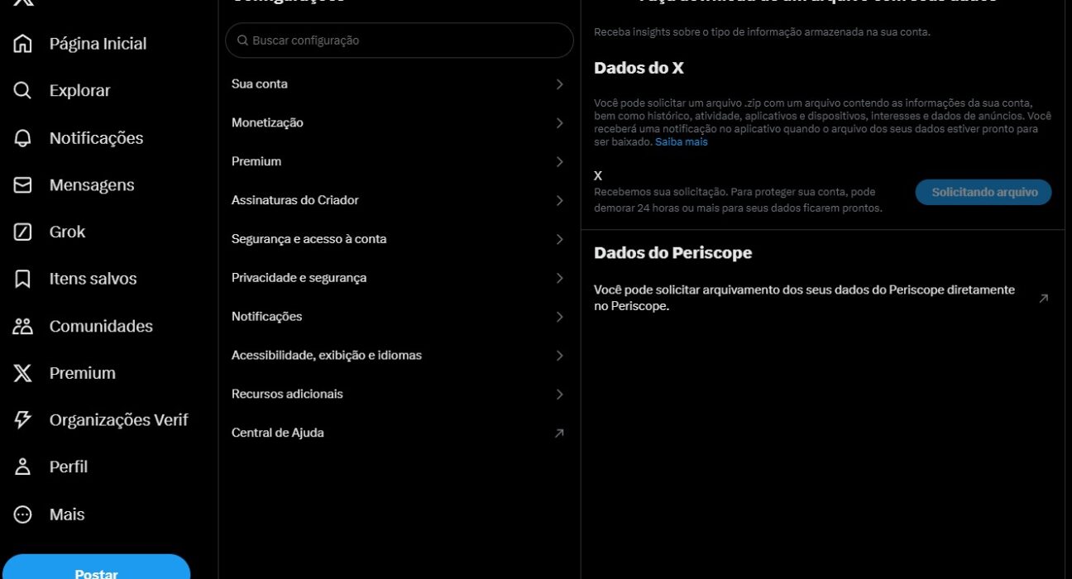1072x579 pixels.
Task: Expand Monetização settings chevron
Action: [559, 123]
